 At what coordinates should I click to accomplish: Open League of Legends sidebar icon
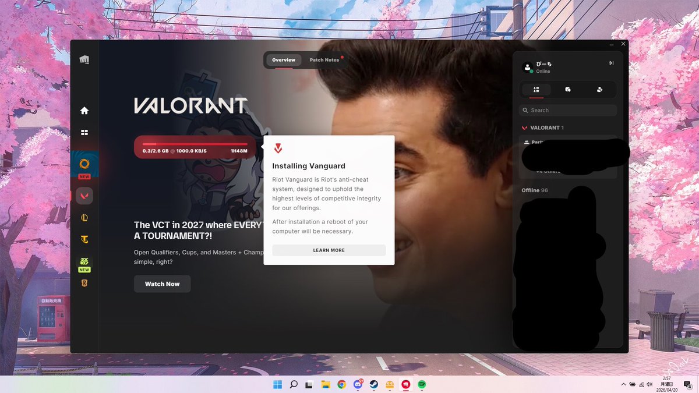[x=84, y=218]
